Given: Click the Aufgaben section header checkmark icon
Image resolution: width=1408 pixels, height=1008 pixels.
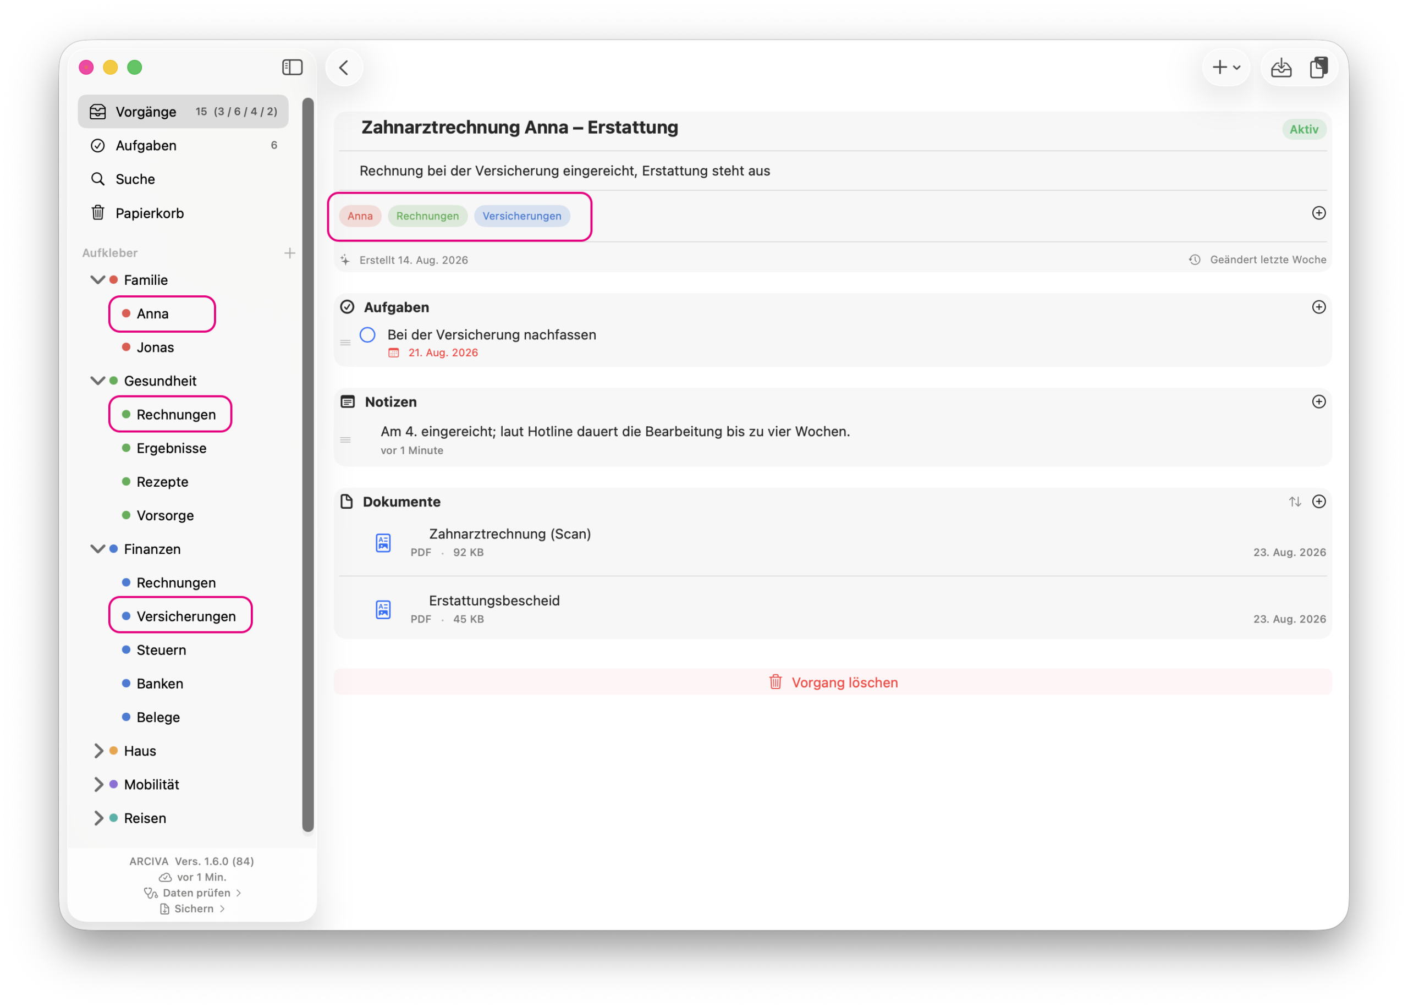Looking at the screenshot, I should tap(348, 307).
